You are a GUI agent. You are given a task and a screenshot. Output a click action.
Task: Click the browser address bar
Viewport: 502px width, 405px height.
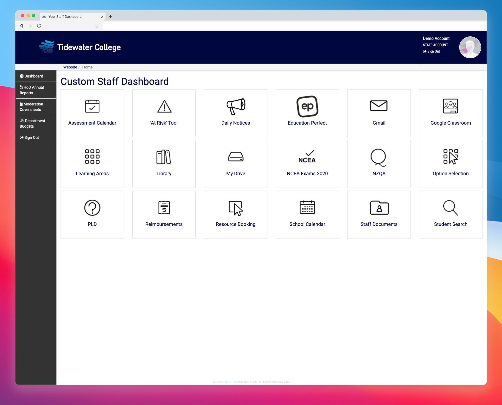point(293,26)
